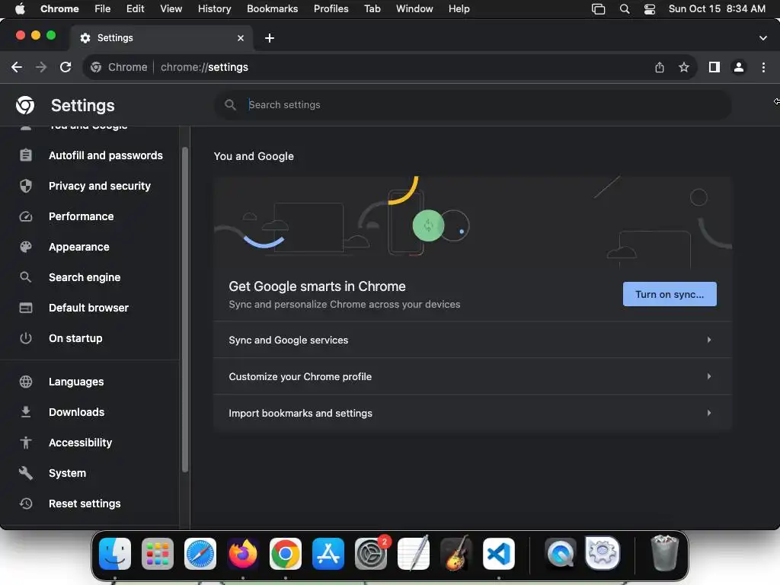Open the History menu
Image resolution: width=780 pixels, height=585 pixels.
click(x=214, y=8)
